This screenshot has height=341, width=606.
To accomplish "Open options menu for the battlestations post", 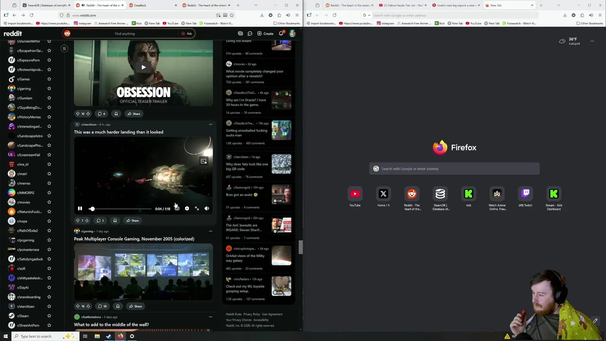I will (x=211, y=317).
